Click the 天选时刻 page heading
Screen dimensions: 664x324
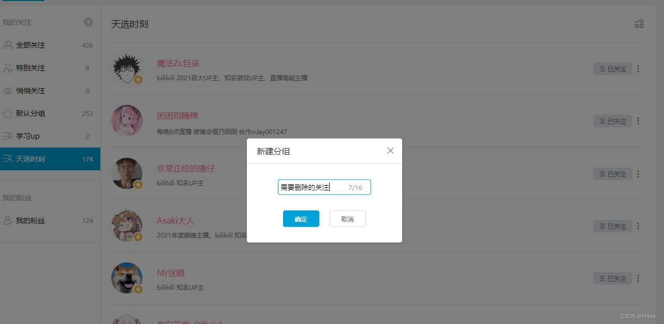point(130,24)
